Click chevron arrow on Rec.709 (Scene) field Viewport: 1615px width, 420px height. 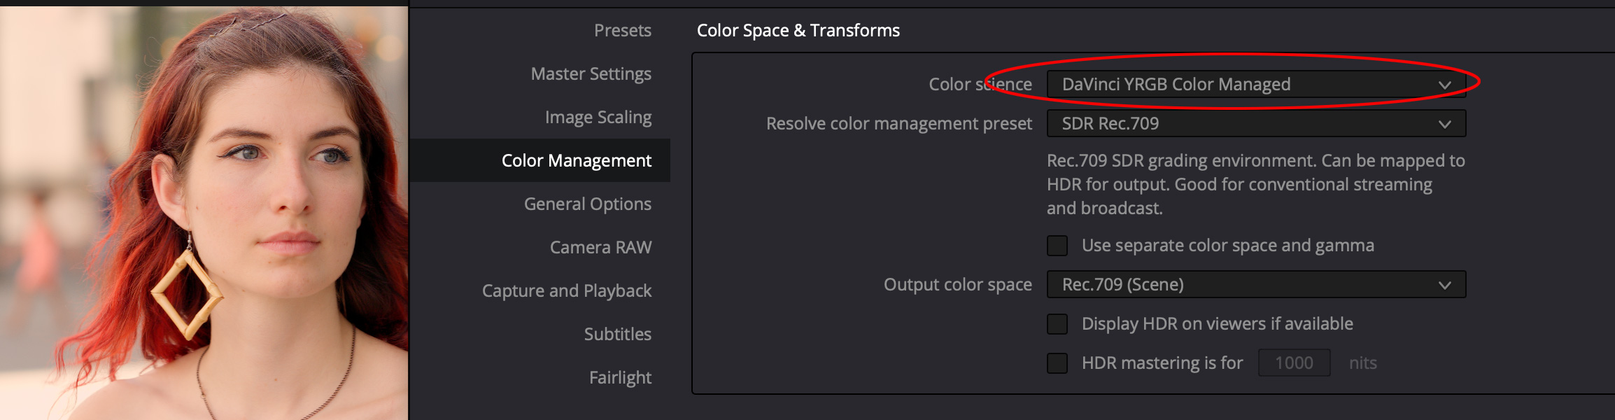pyautogui.click(x=1444, y=285)
